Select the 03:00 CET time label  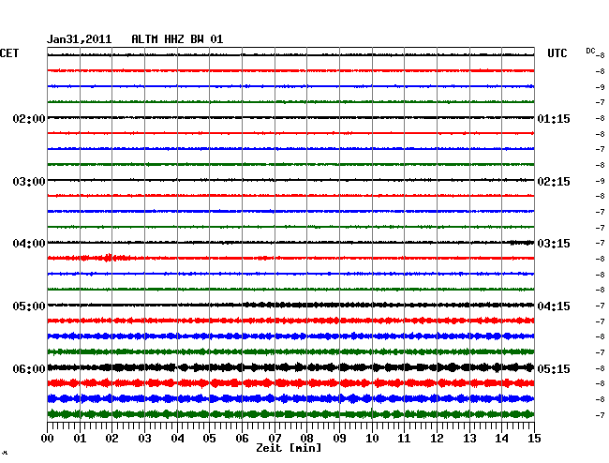click(29, 182)
